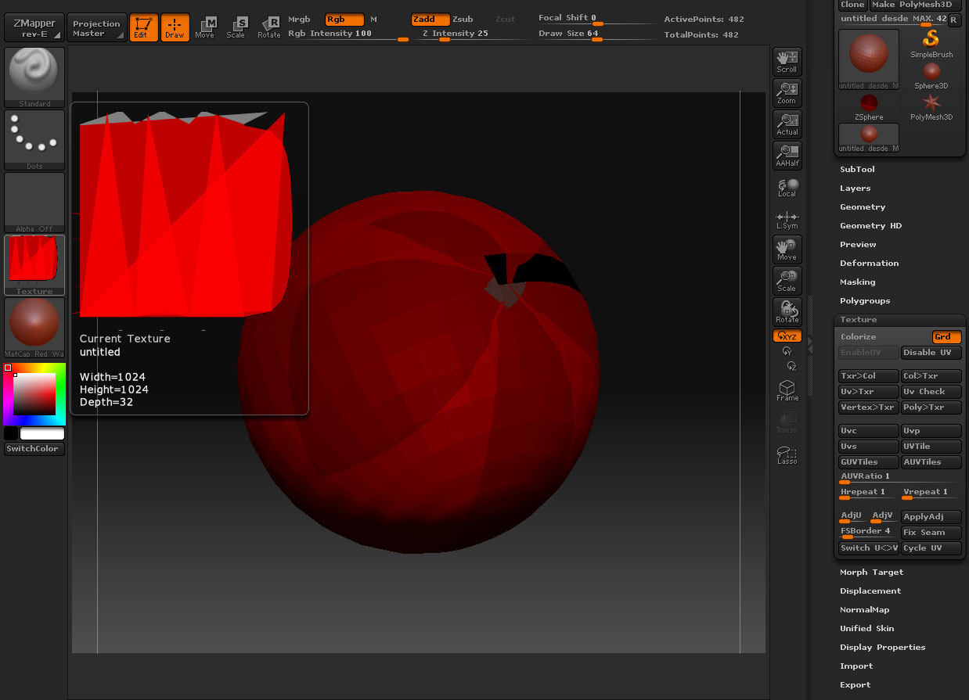Open Projection Master

pos(96,28)
